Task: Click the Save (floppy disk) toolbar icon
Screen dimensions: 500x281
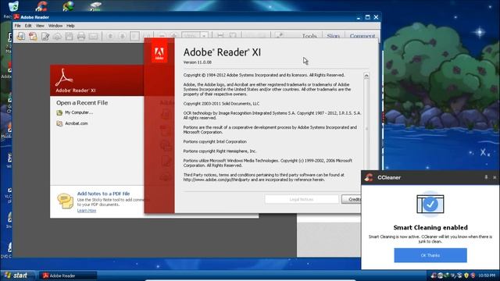Action: pos(70,37)
